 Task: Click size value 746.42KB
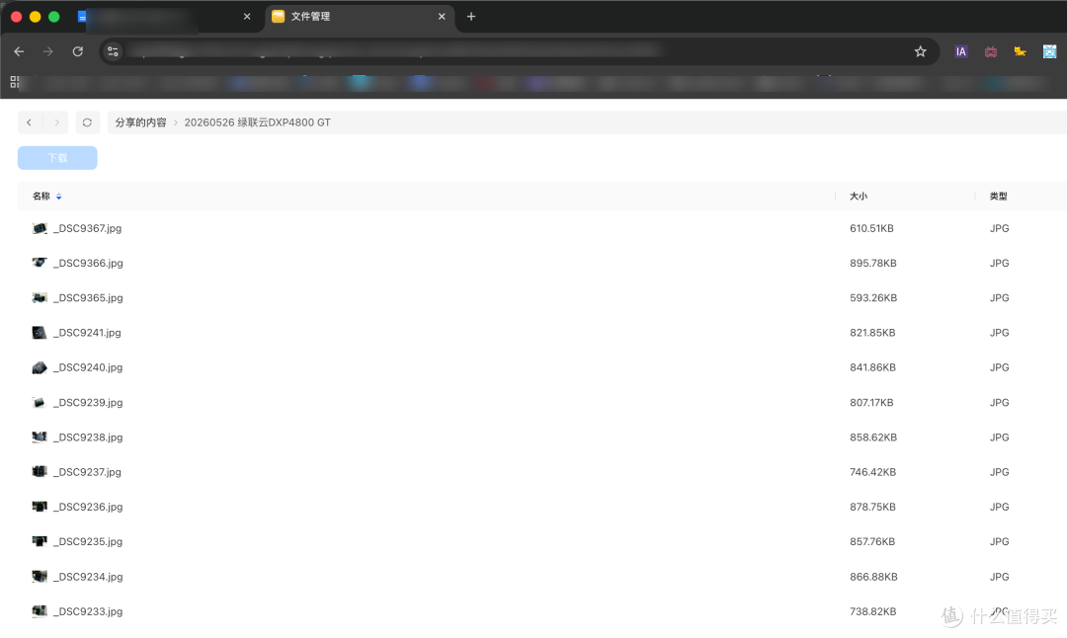[x=872, y=472]
